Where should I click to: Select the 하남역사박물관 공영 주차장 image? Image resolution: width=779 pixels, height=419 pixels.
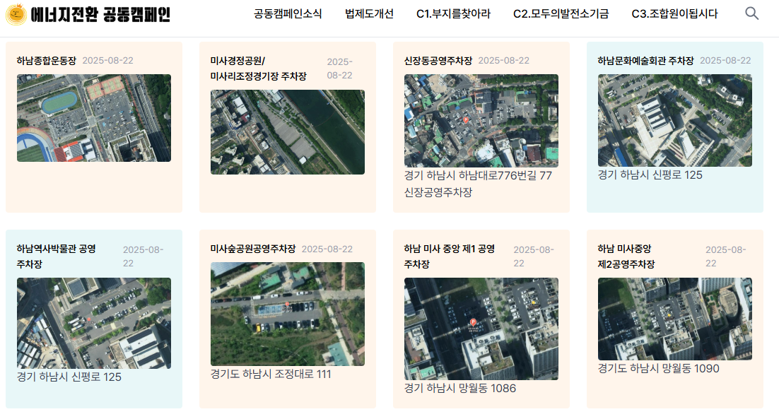[94, 323]
